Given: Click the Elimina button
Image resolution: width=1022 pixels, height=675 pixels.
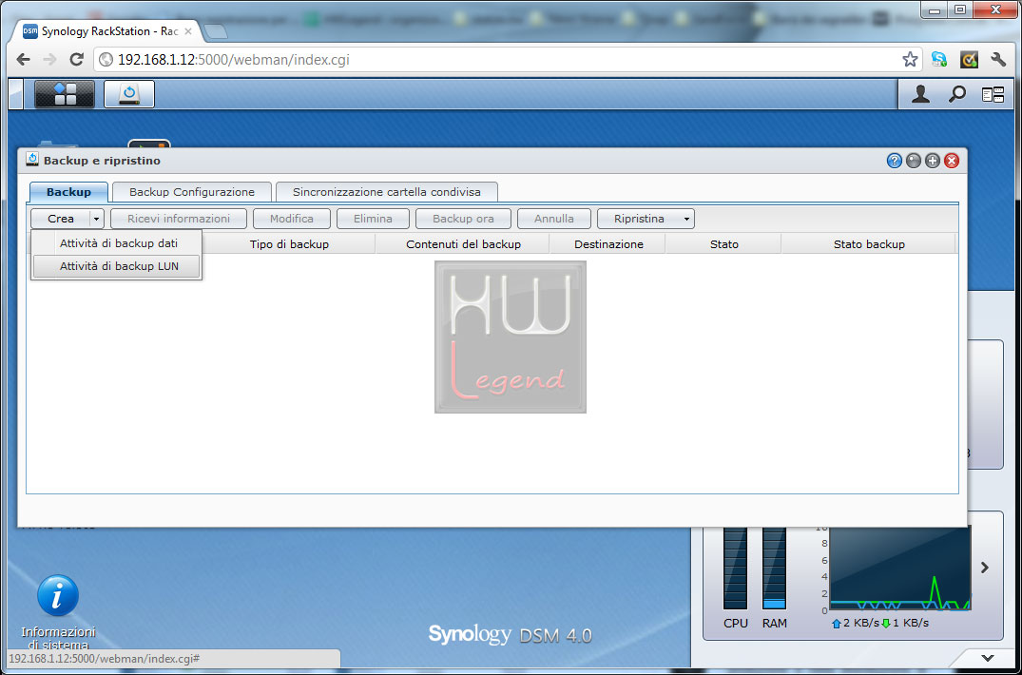Looking at the screenshot, I should coord(373,219).
